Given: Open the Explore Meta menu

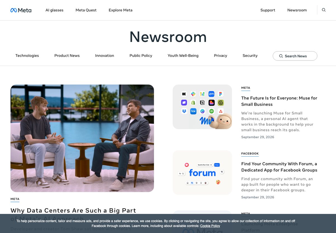Looking at the screenshot, I should pyautogui.click(x=120, y=10).
